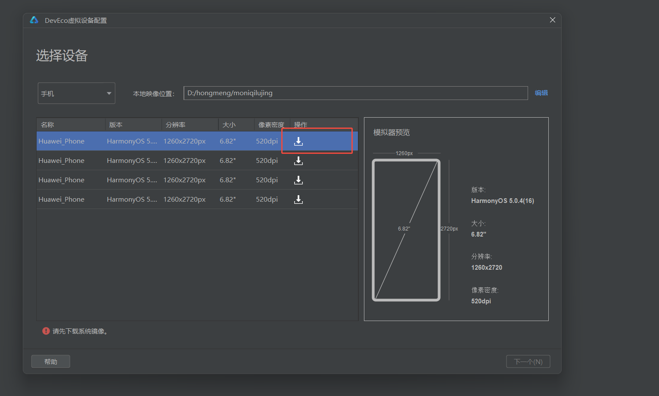The image size is (659, 396).
Task: Select Huawei_Phone name in the highlighted row
Action: [62, 141]
